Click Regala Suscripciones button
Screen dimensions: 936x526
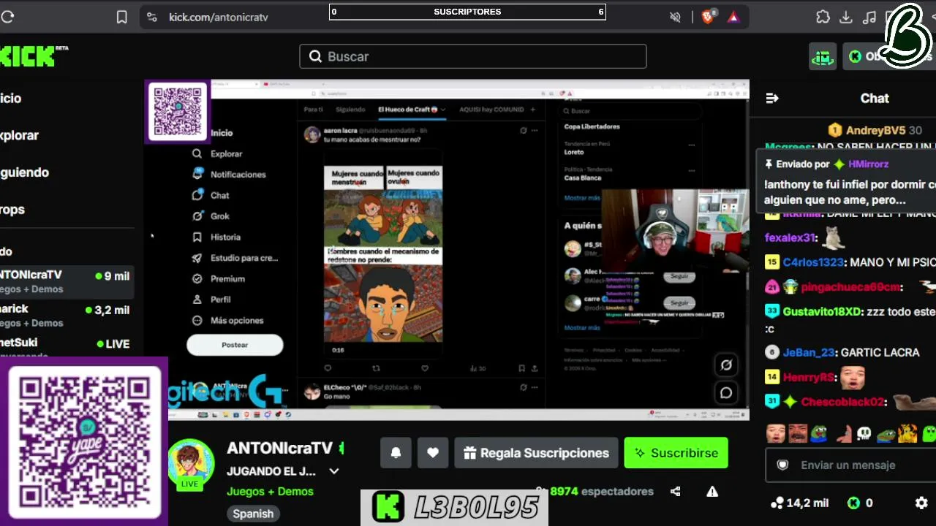tap(536, 453)
